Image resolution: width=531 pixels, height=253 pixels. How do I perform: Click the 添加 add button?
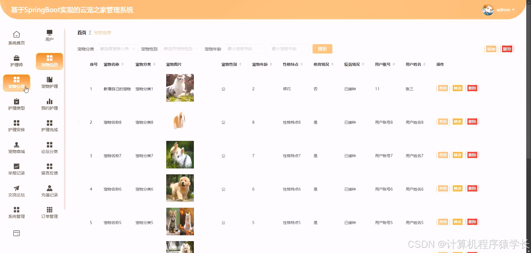pyautogui.click(x=491, y=49)
